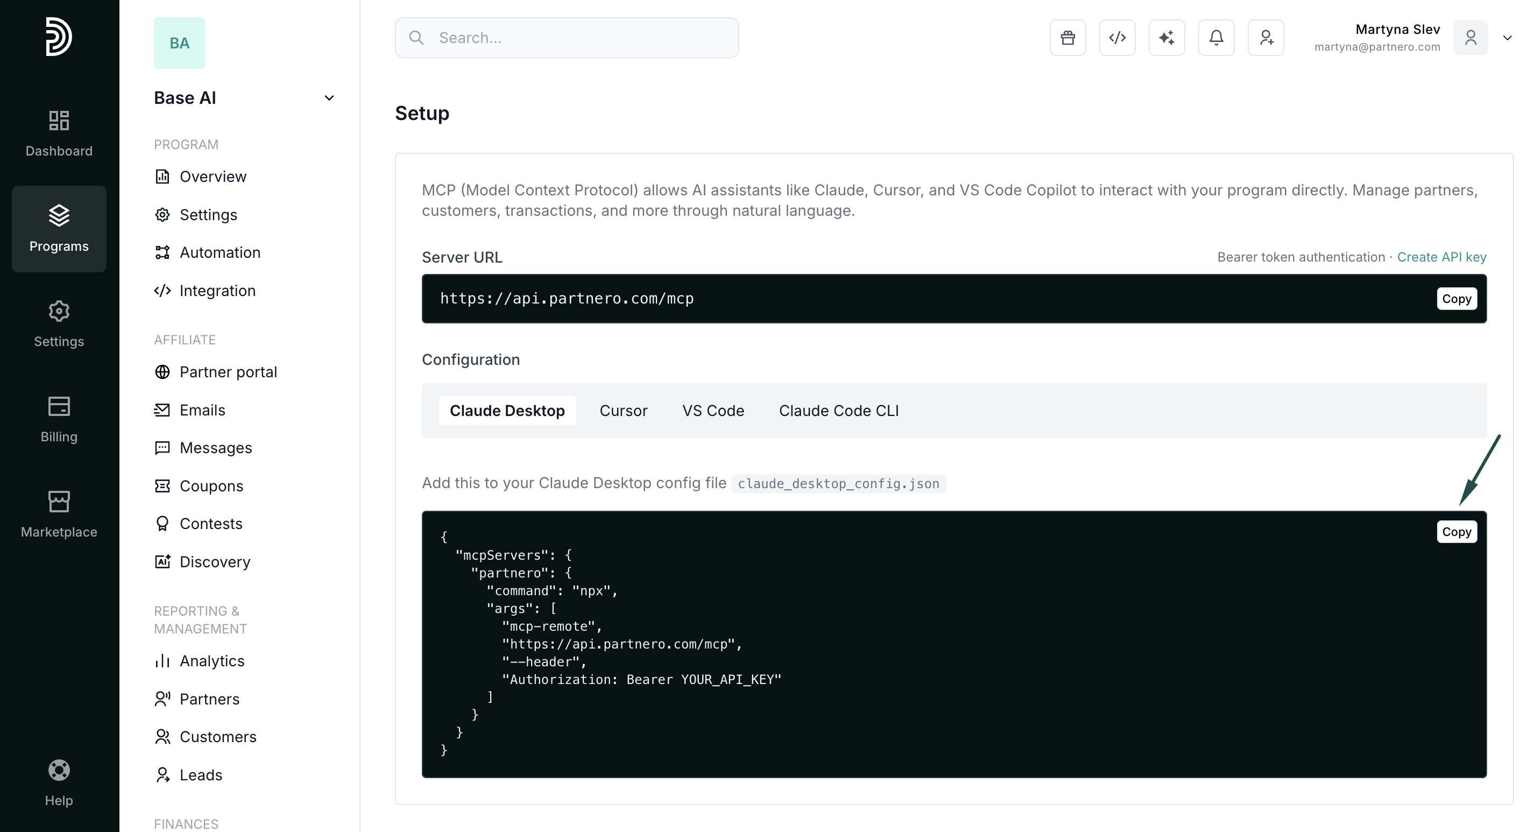Open Marketplace from the left sidebar

tap(59, 514)
